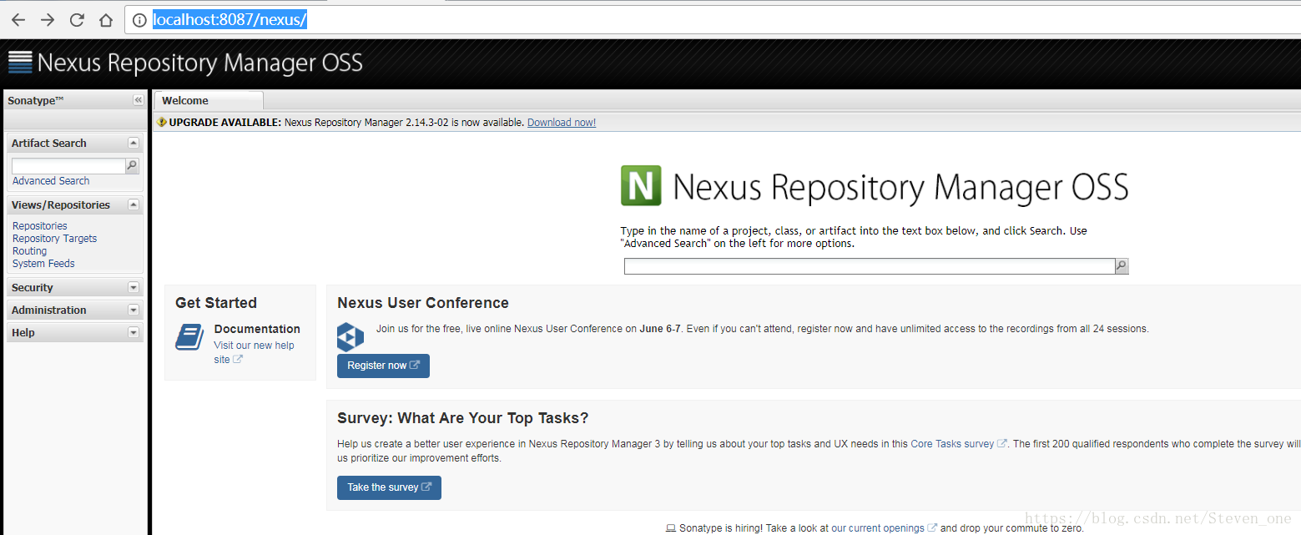This screenshot has height=535, width=1301.
Task: Click Survey: What Are Your Top Tasks? heading
Action: [x=463, y=418]
